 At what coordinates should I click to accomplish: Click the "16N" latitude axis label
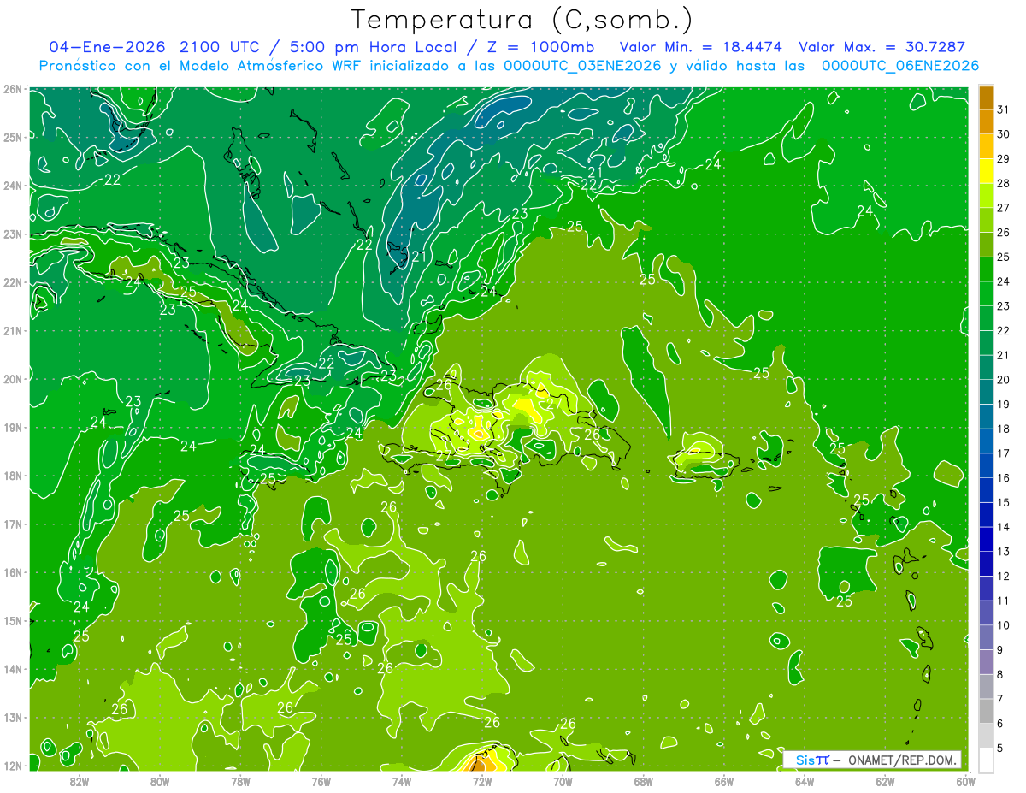pos(12,572)
